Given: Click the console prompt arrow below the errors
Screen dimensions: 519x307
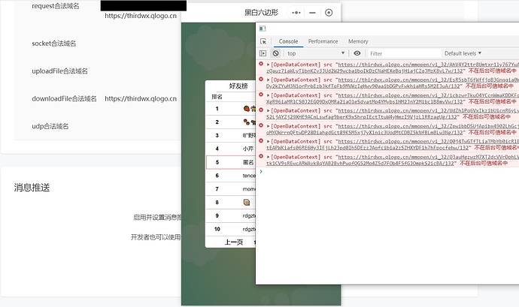Looking at the screenshot, I should (x=261, y=171).
